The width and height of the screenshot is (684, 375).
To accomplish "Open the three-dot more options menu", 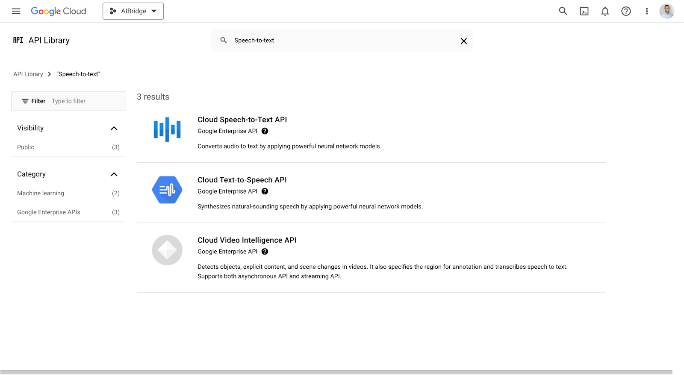I will [647, 11].
